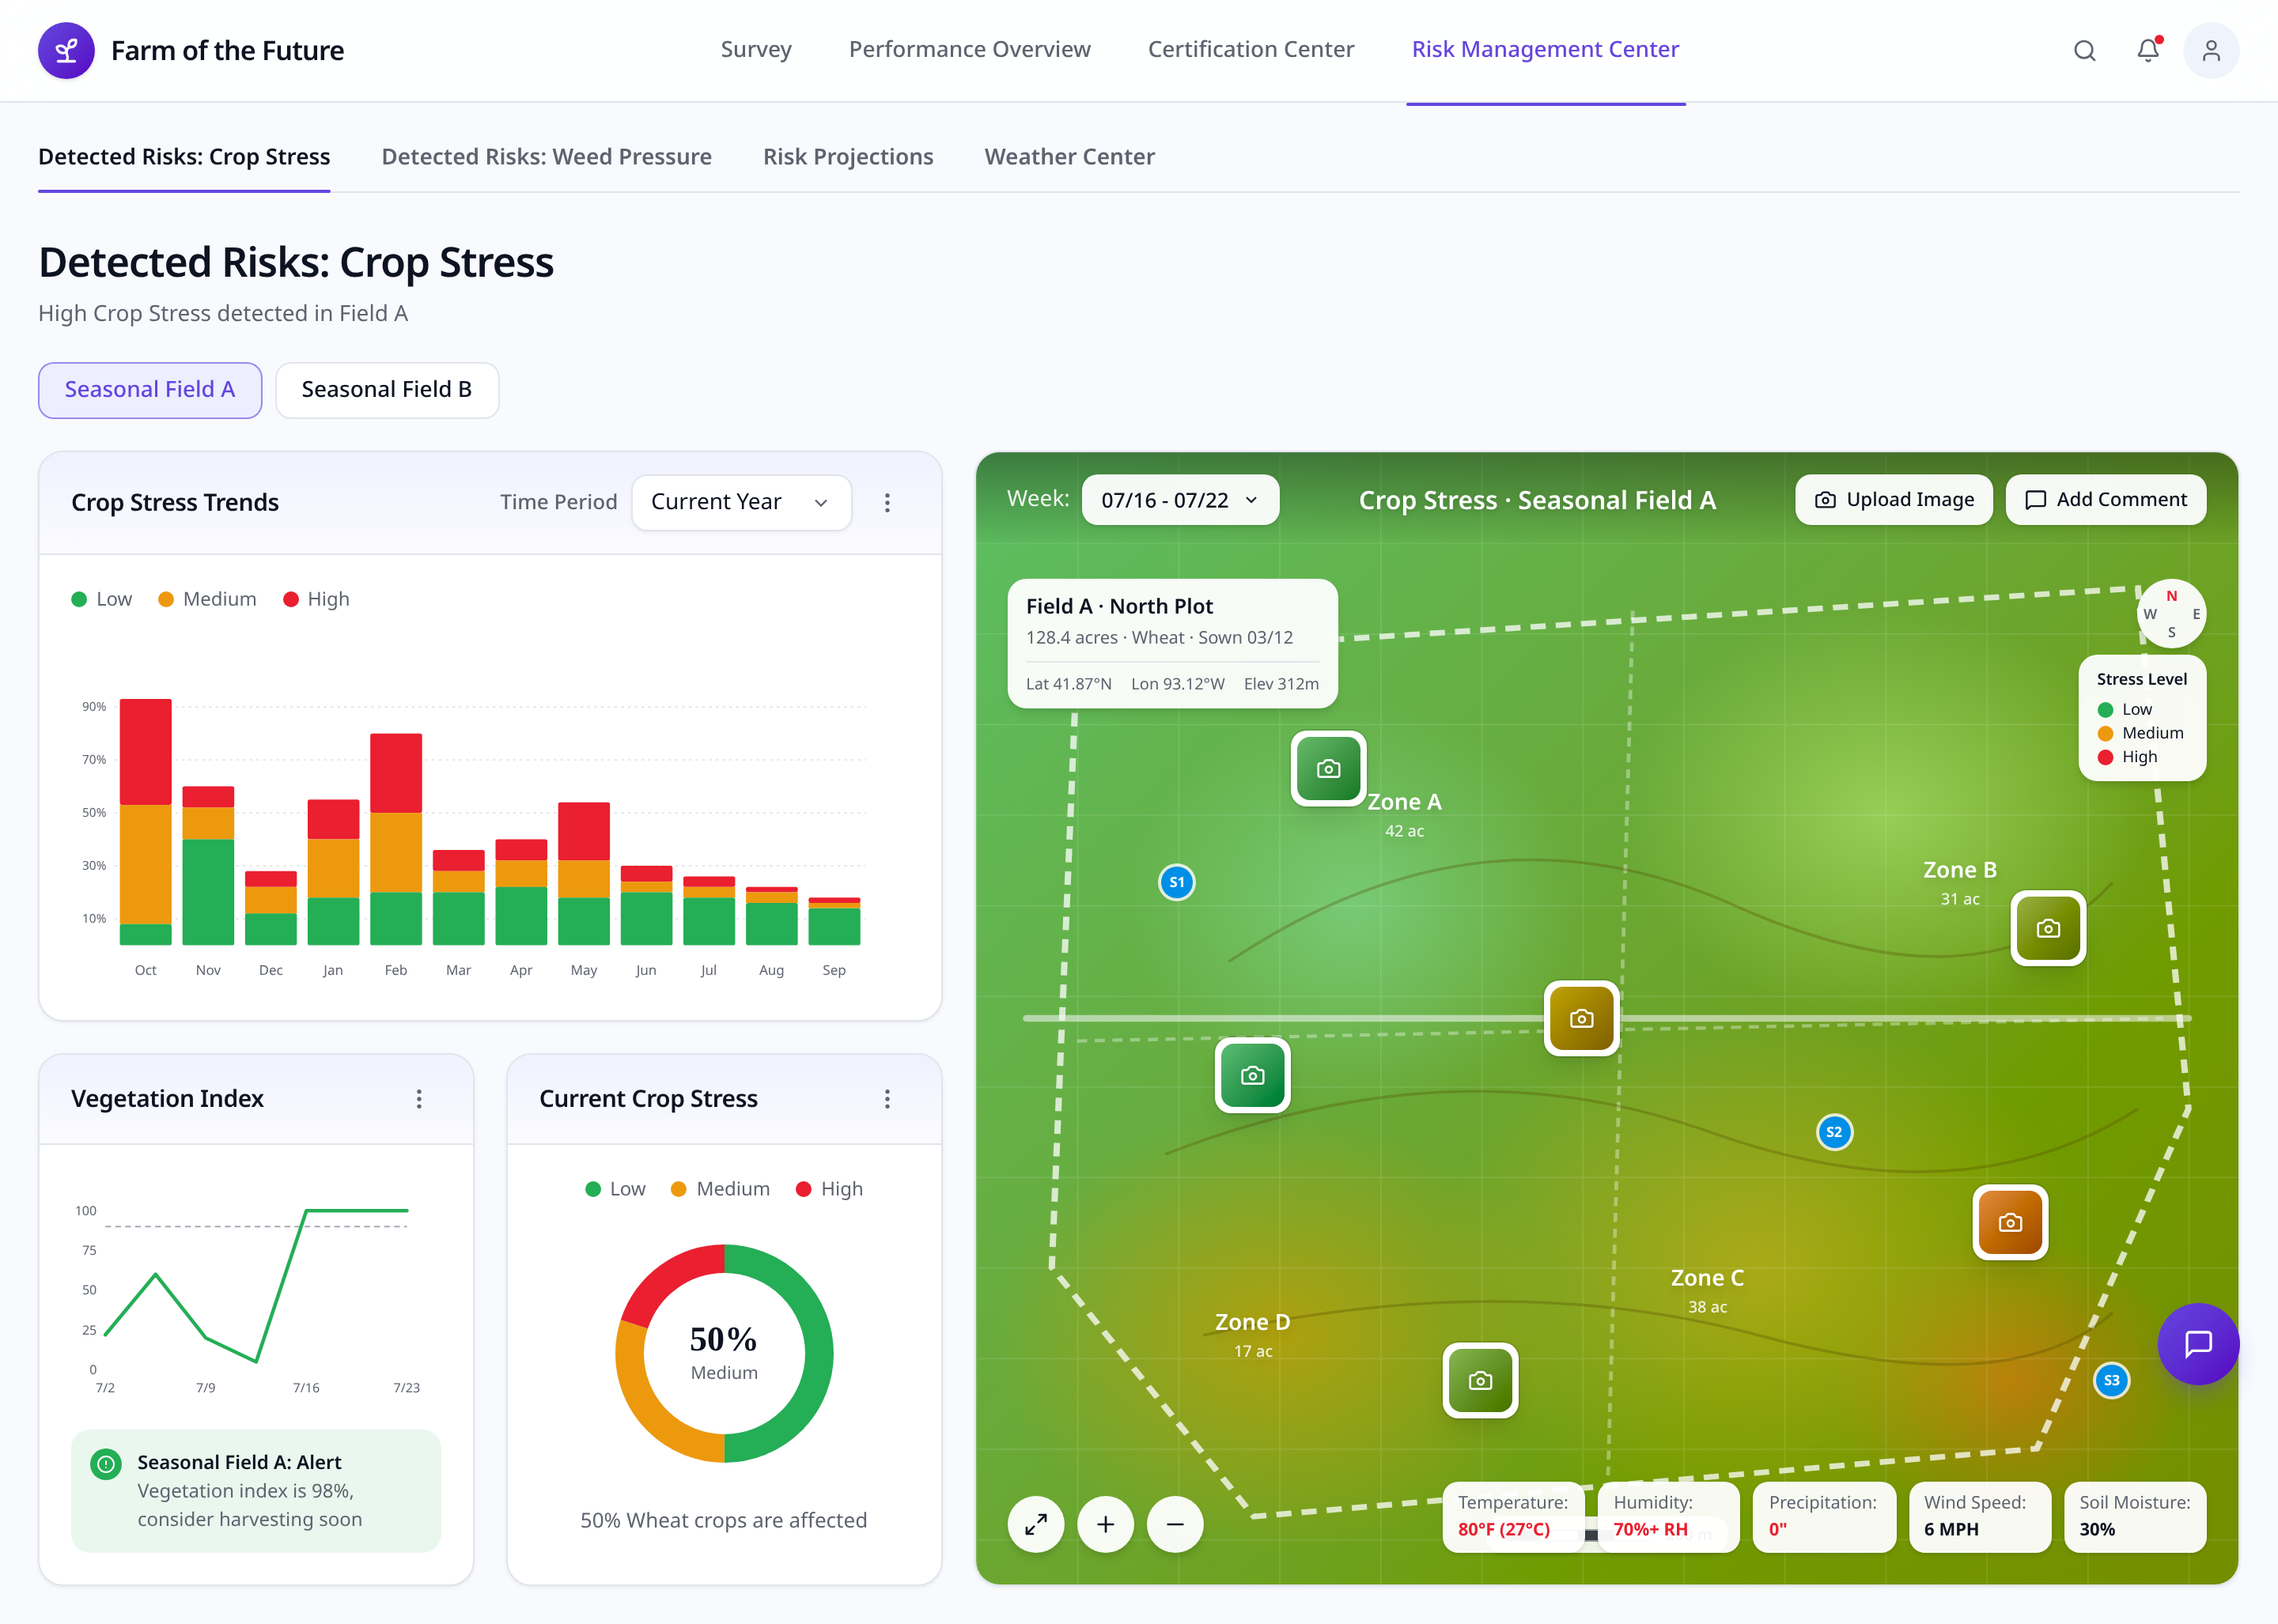
Task: Toggle High in Current Crop Stress legend
Action: [828, 1189]
